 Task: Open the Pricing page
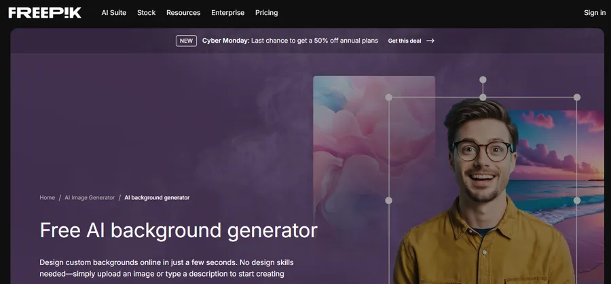266,13
